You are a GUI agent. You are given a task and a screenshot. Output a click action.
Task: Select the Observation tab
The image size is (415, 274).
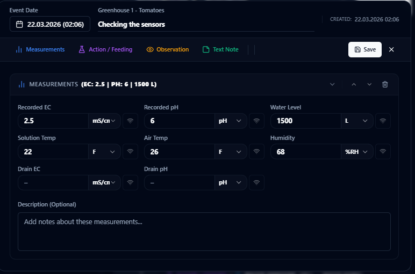pyautogui.click(x=168, y=49)
